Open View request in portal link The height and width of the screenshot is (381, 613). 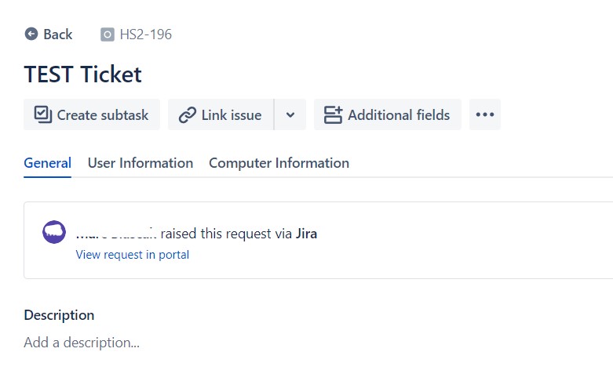click(x=133, y=255)
